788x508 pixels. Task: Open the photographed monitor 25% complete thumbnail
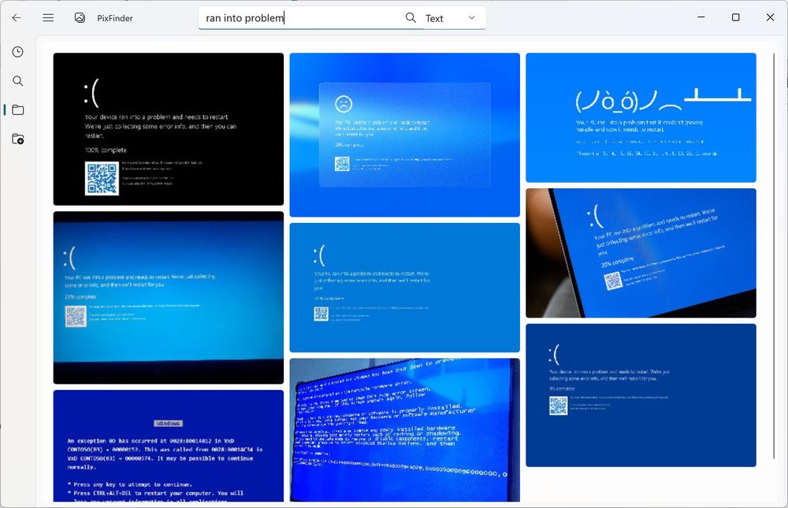[x=169, y=298]
